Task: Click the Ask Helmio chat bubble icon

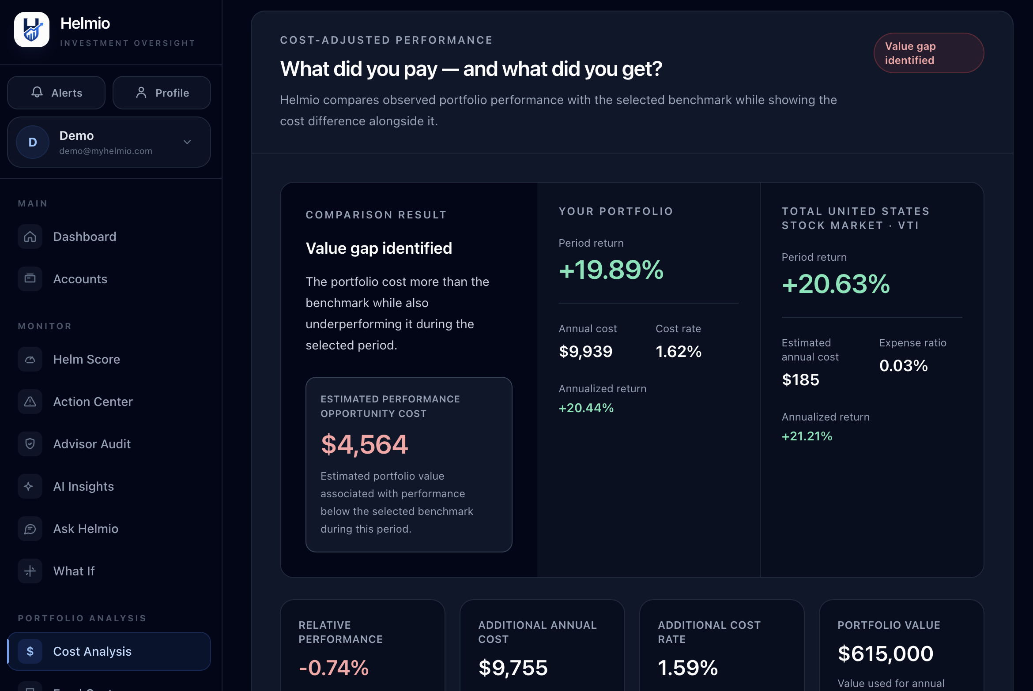Action: (x=30, y=529)
